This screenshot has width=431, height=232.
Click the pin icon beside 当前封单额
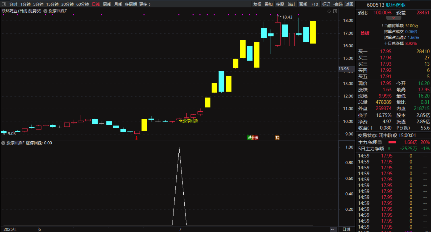(x=382, y=26)
